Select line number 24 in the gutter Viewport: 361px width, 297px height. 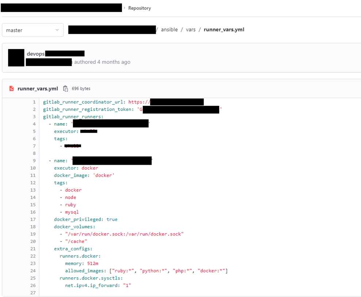coord(33,271)
